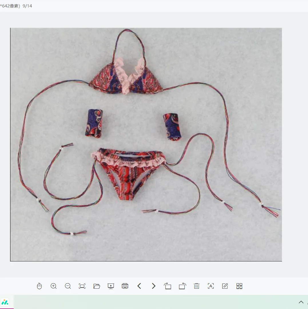308x309 pixels.
Task: Open the thumbnail grid view
Action: click(x=239, y=286)
